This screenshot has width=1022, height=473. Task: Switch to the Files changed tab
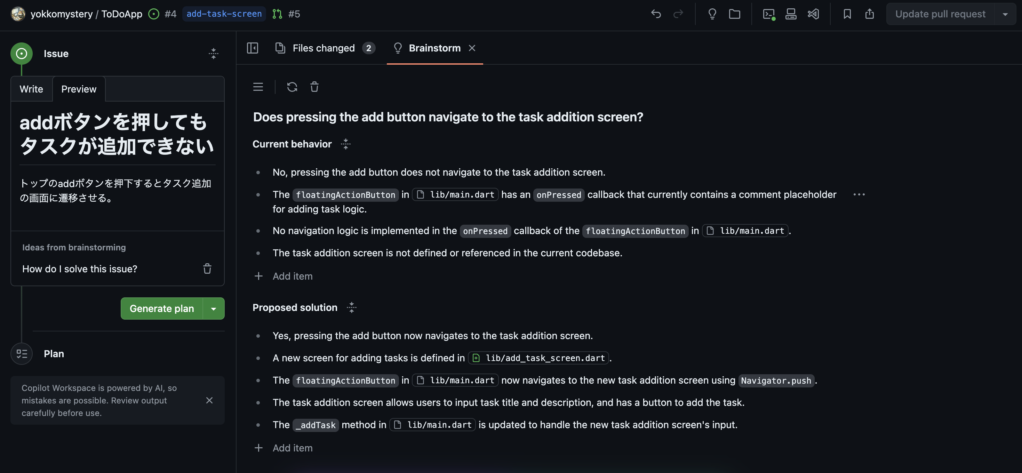324,48
